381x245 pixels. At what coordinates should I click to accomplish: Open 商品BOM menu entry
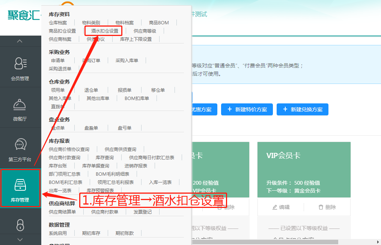pyautogui.click(x=159, y=23)
